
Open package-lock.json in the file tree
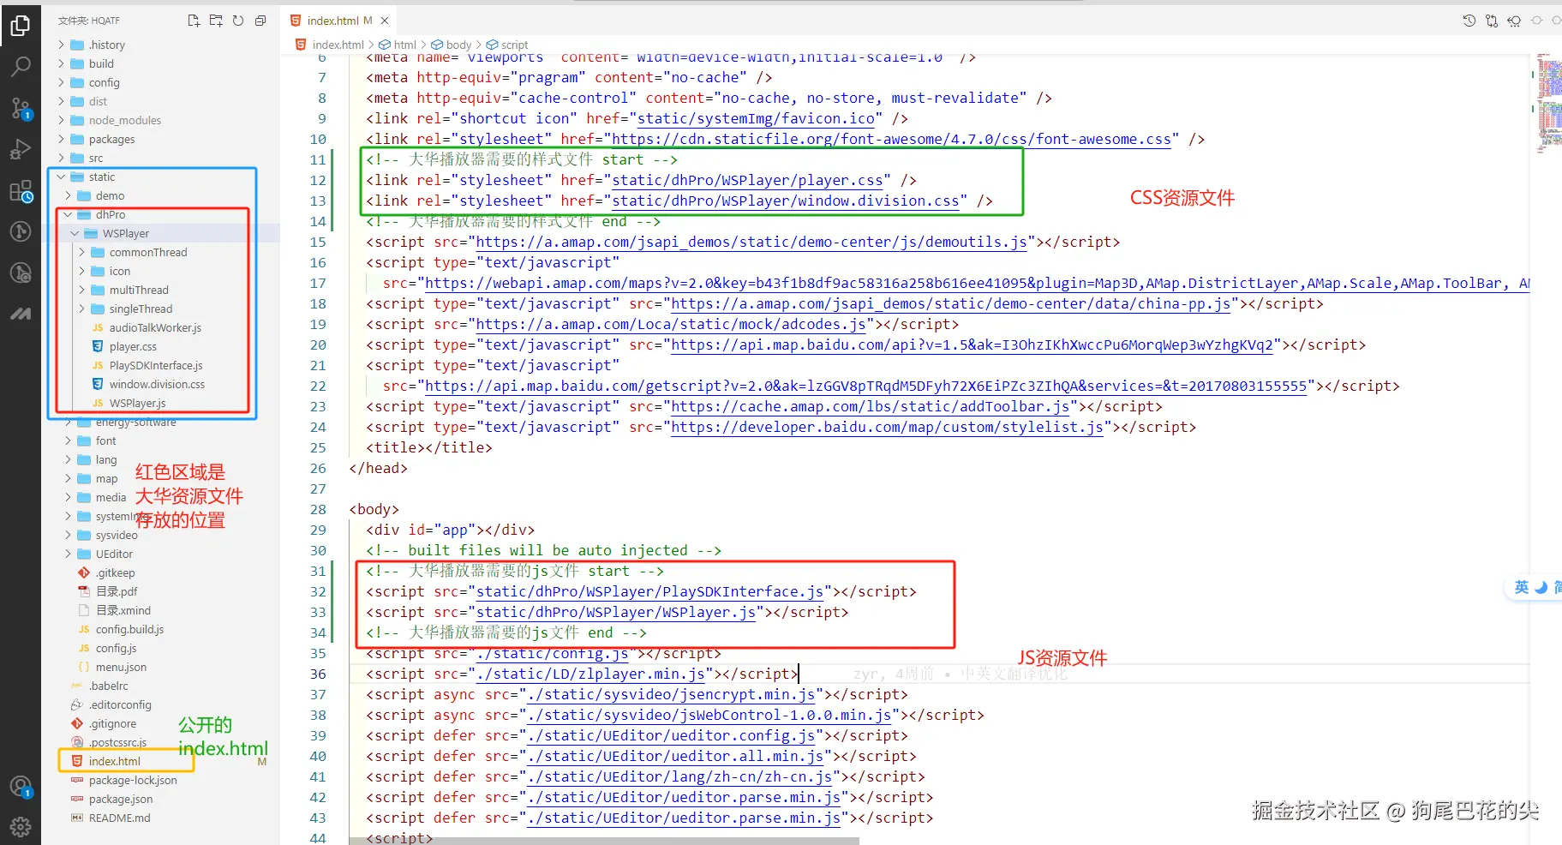133,780
